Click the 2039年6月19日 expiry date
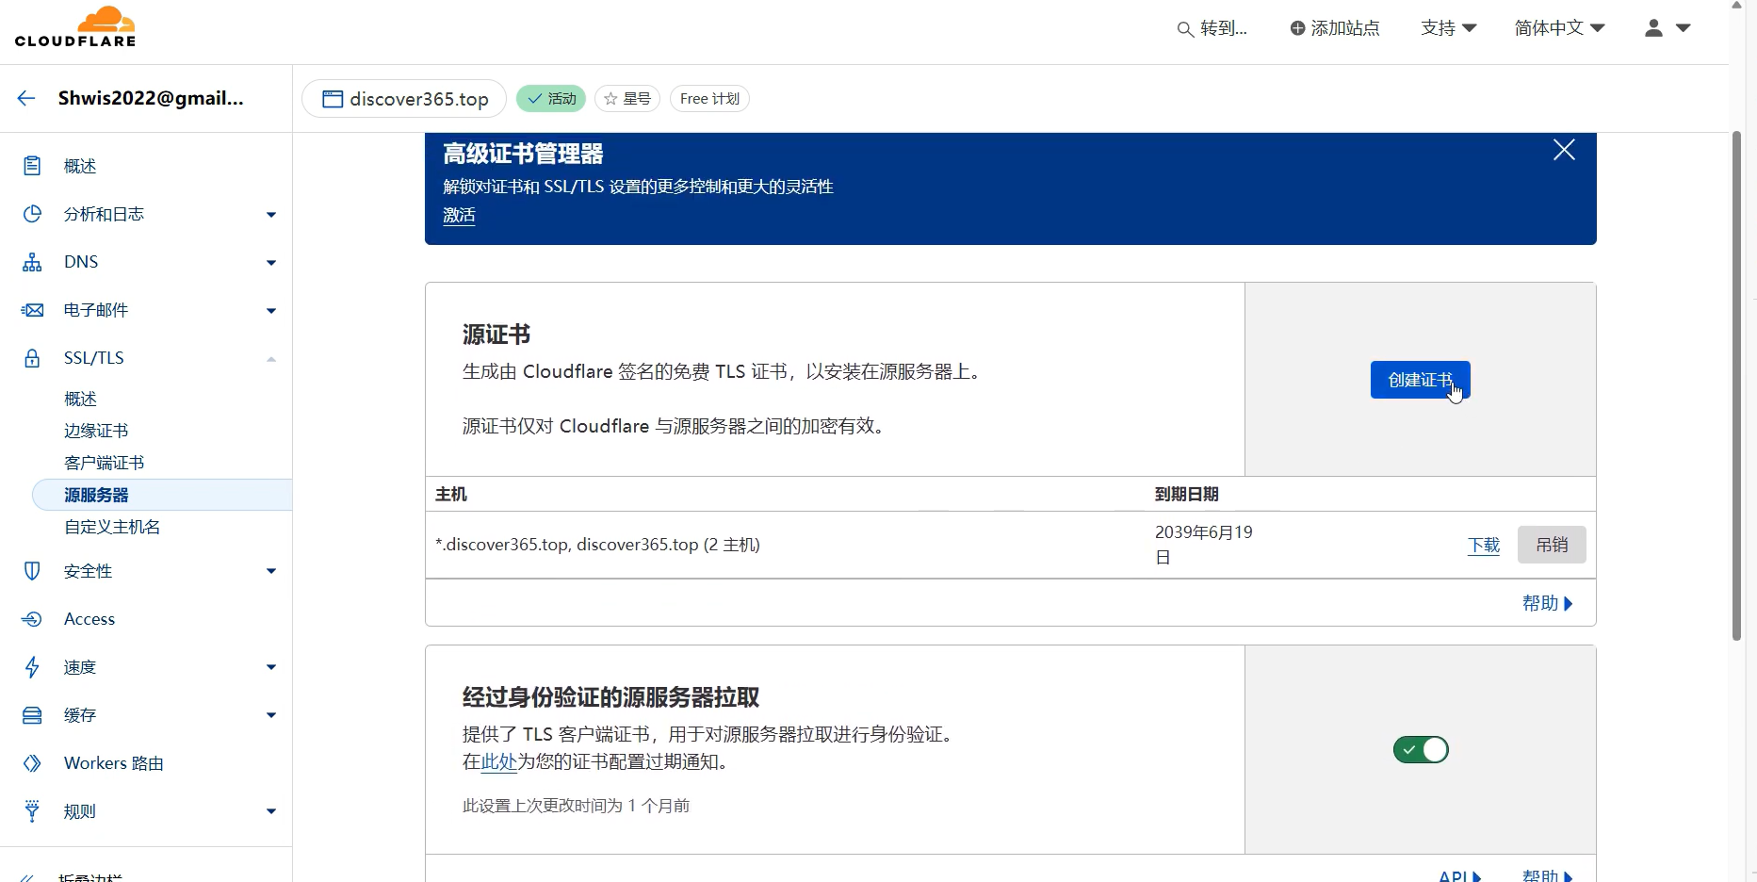 click(x=1204, y=545)
